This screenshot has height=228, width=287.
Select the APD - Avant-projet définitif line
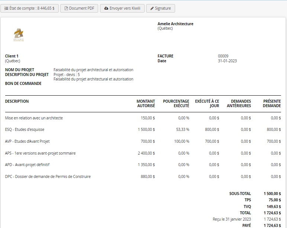27,165
